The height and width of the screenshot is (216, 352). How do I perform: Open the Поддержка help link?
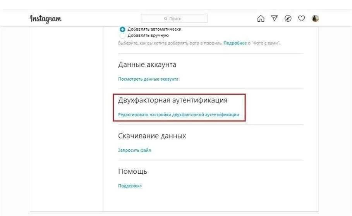130,186
